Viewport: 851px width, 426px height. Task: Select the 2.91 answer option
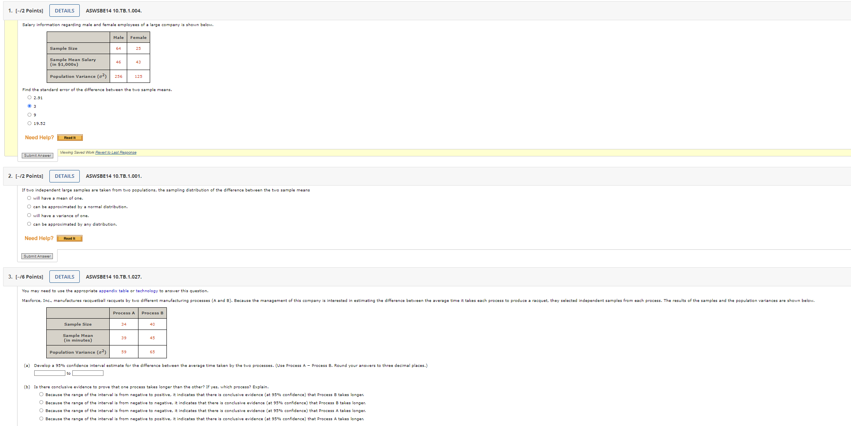click(x=30, y=98)
